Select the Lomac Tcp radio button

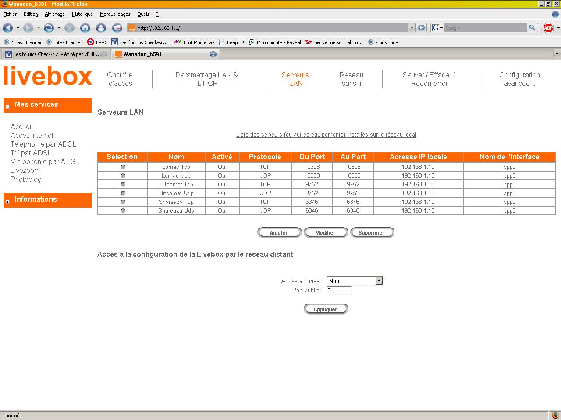tap(123, 167)
